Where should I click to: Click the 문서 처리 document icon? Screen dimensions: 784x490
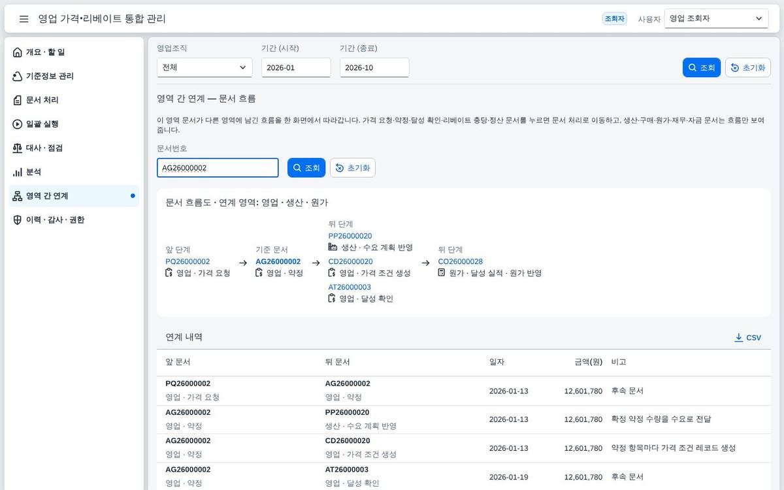18,100
